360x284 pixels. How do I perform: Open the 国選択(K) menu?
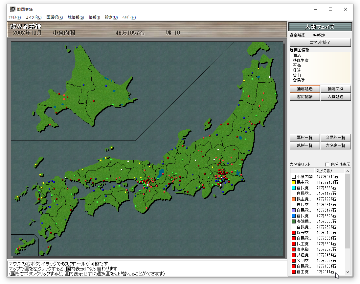55,17
